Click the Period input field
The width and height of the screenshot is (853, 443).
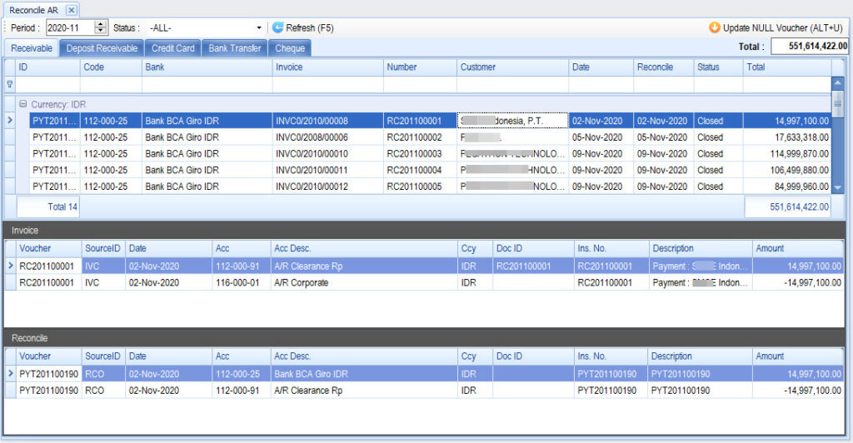(x=70, y=27)
